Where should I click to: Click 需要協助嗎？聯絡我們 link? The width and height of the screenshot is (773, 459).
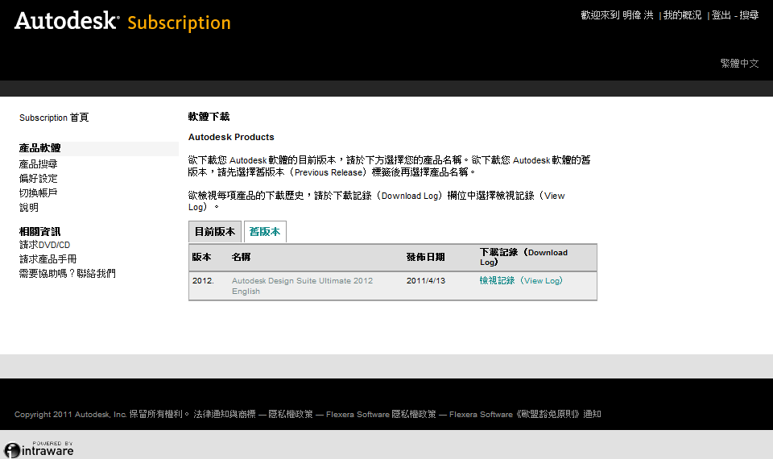click(67, 273)
